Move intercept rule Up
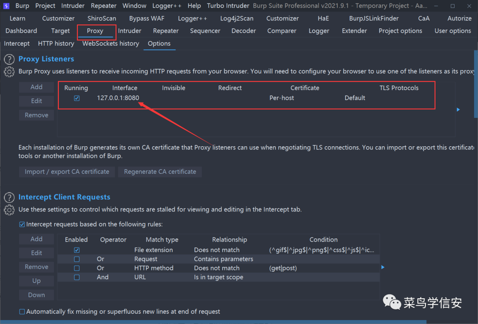Screen dimensions: 478x324 click(x=37, y=281)
